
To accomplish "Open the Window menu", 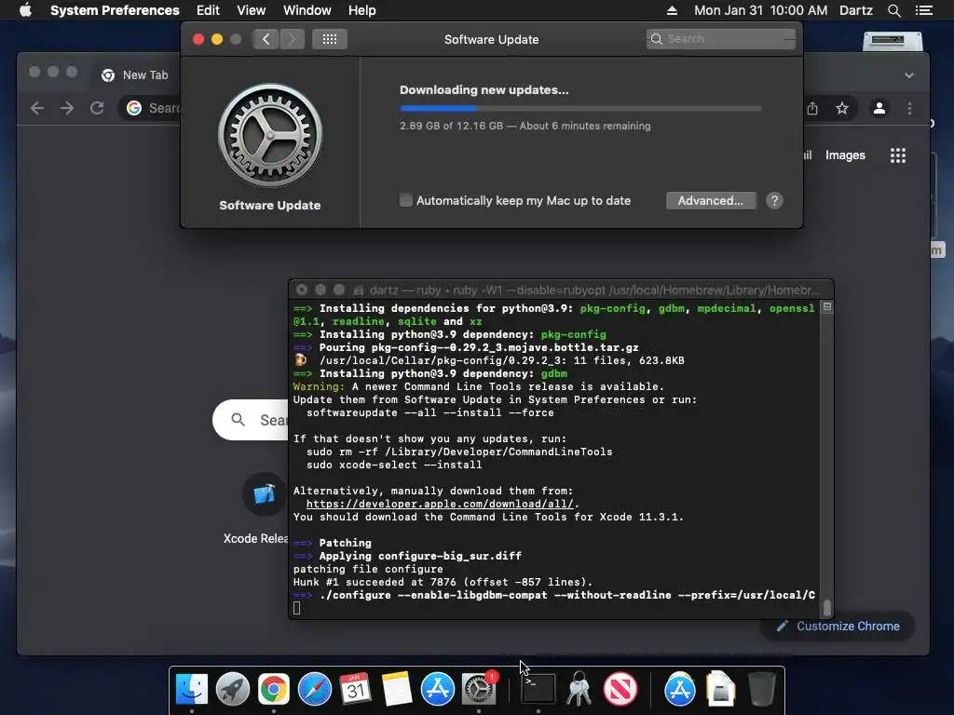I will (x=307, y=10).
